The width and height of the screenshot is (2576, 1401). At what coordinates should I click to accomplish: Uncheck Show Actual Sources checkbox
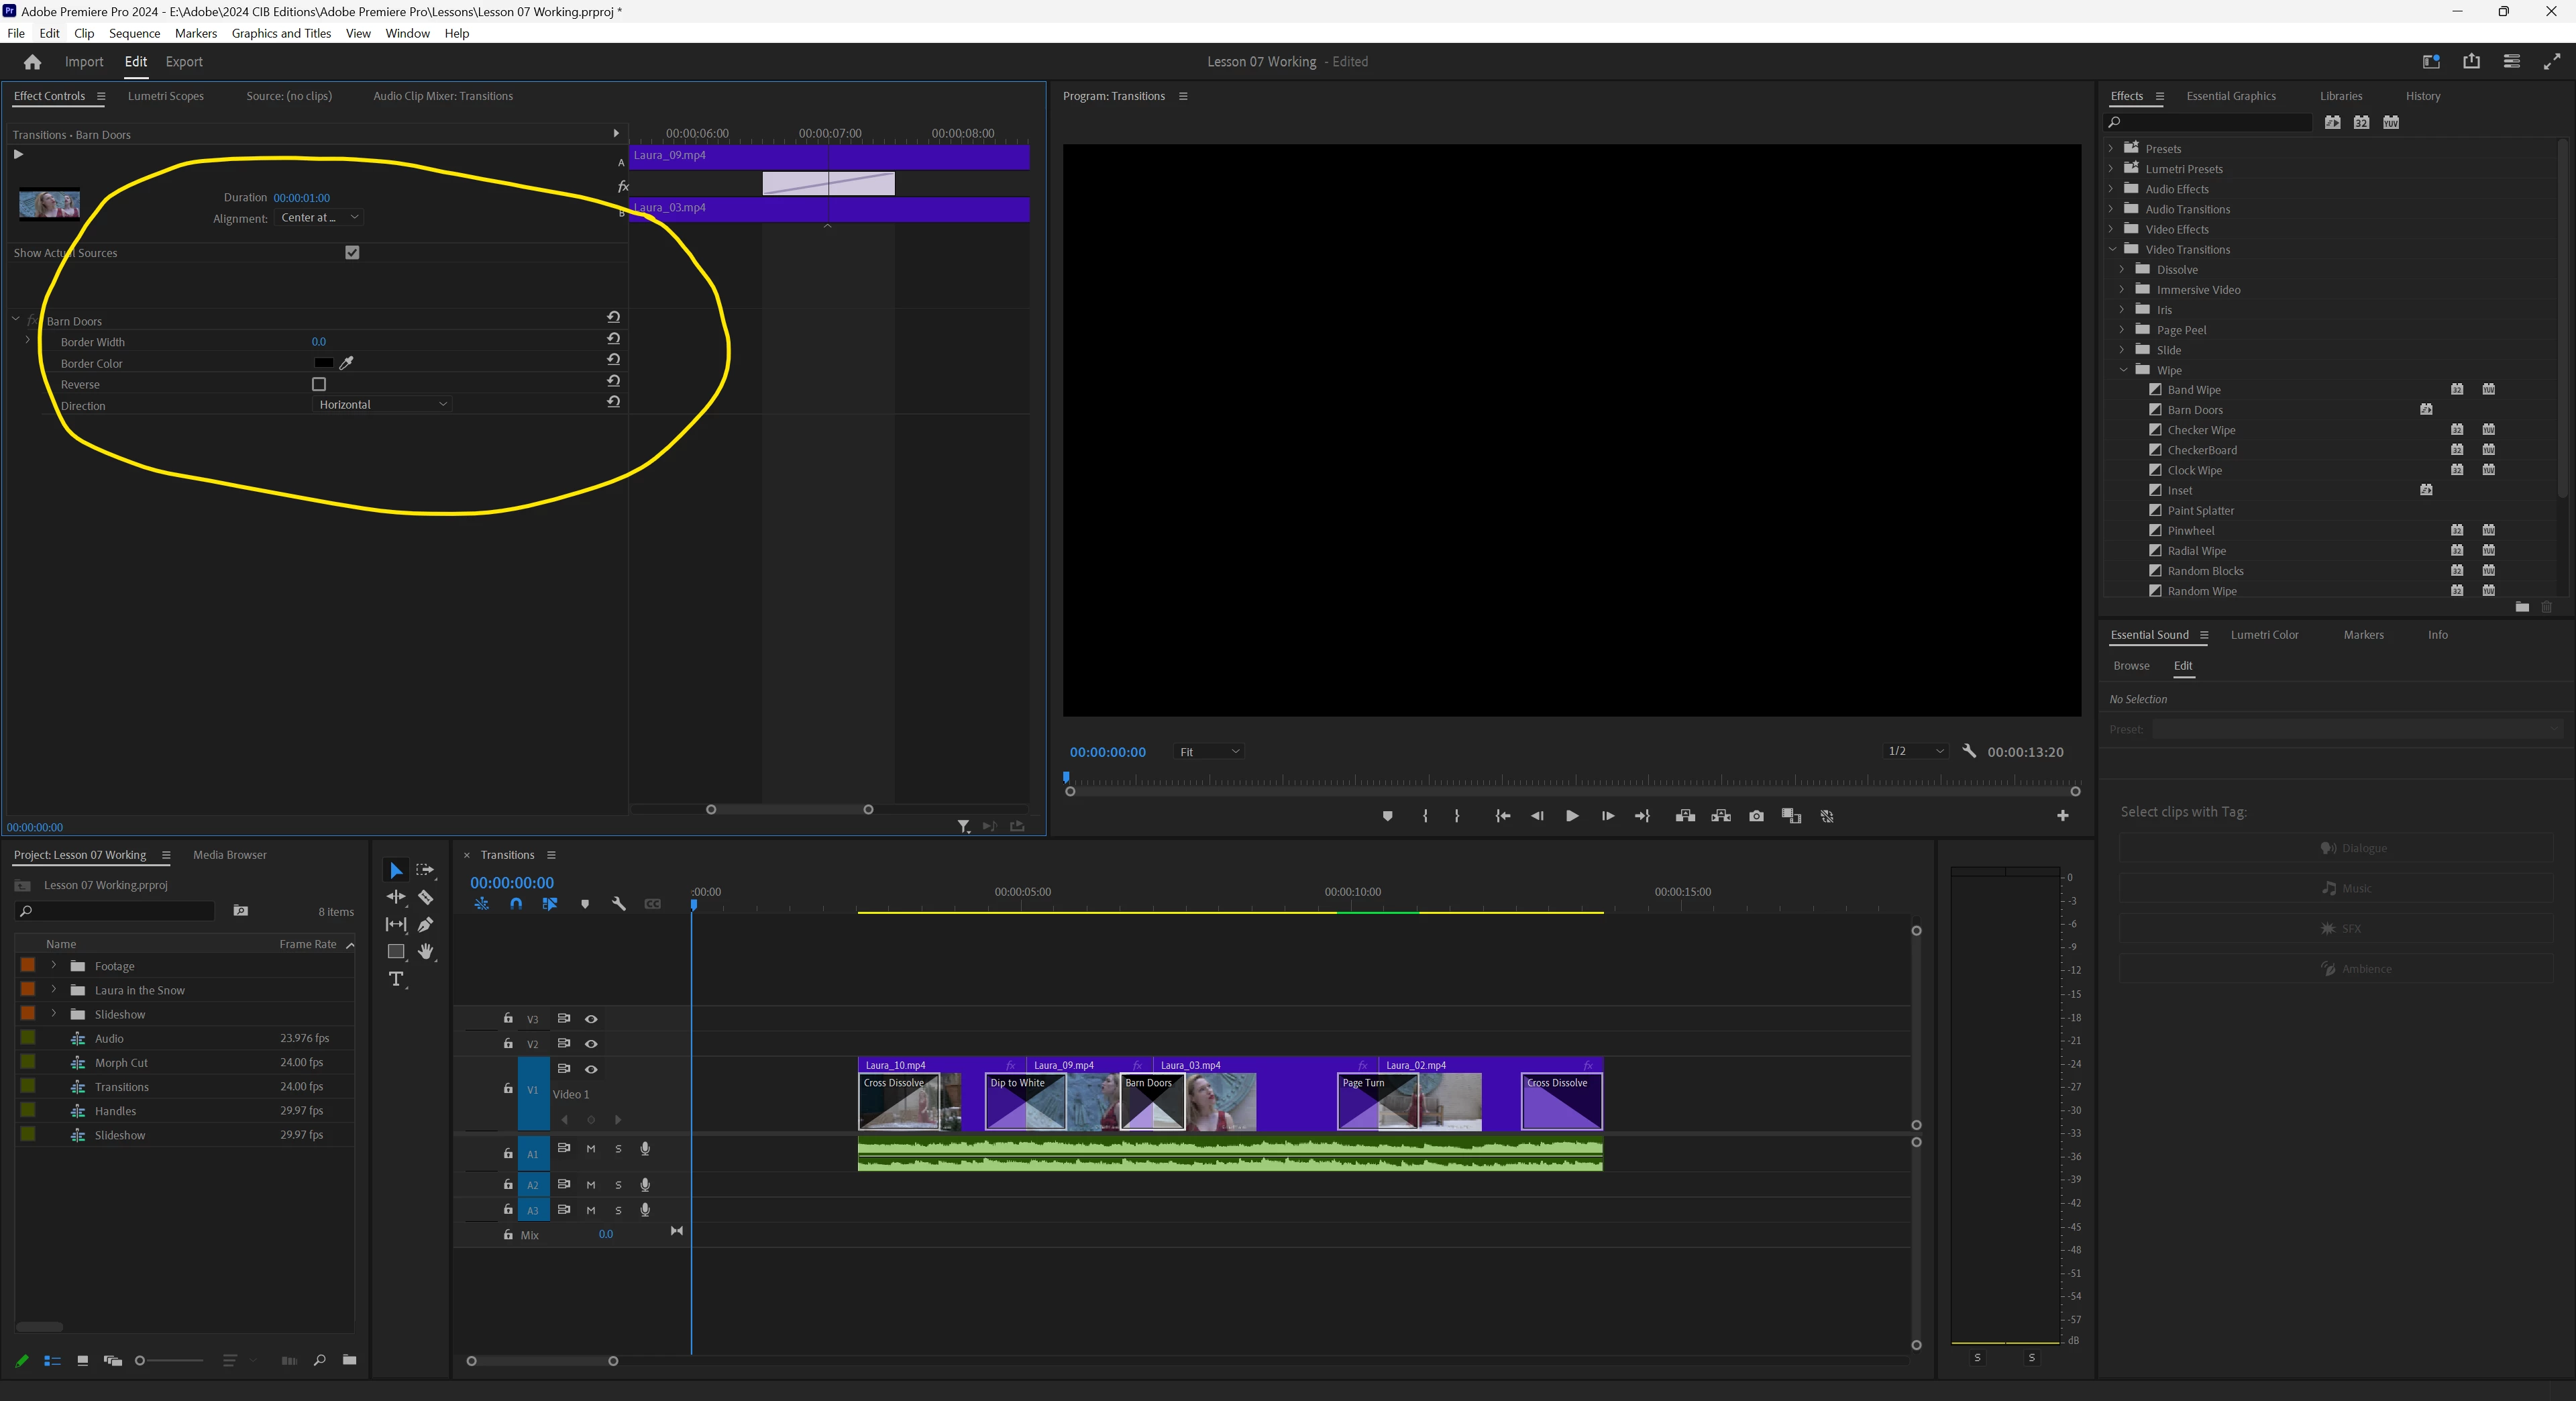pos(352,253)
